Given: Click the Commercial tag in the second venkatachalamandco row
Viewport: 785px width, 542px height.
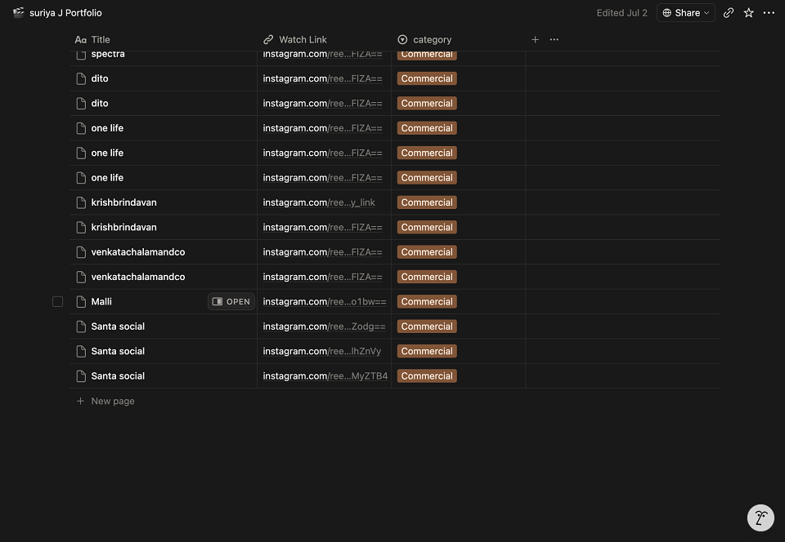Looking at the screenshot, I should click(427, 277).
